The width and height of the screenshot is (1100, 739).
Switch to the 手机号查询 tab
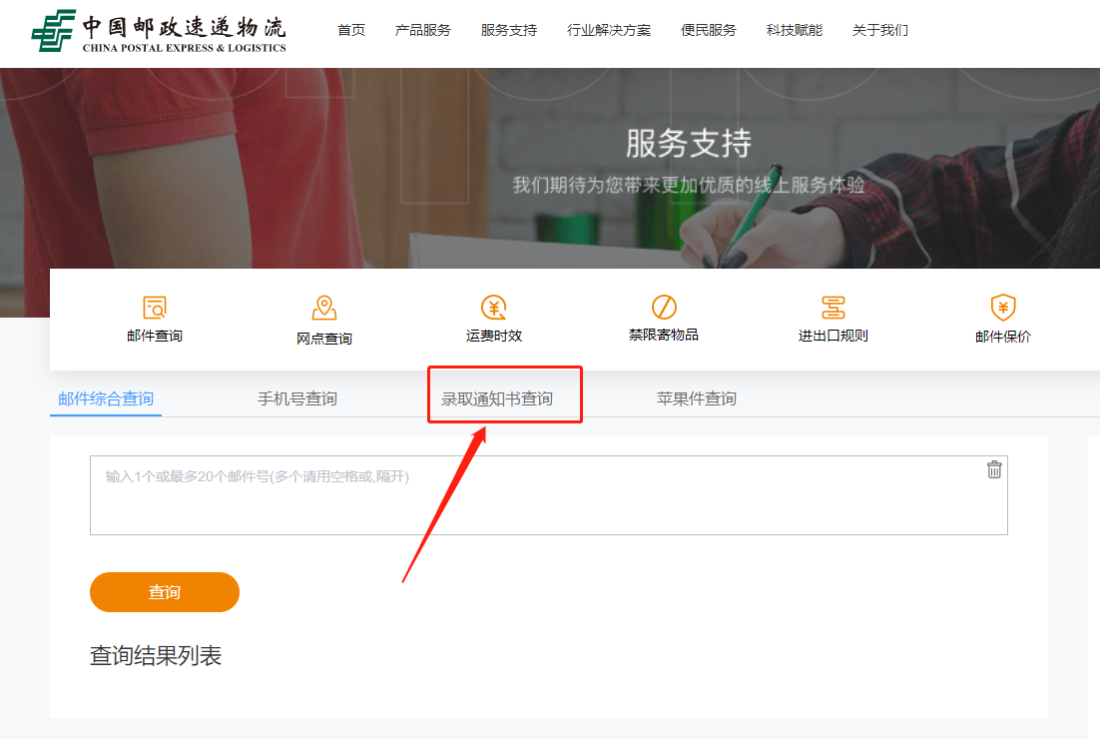297,398
